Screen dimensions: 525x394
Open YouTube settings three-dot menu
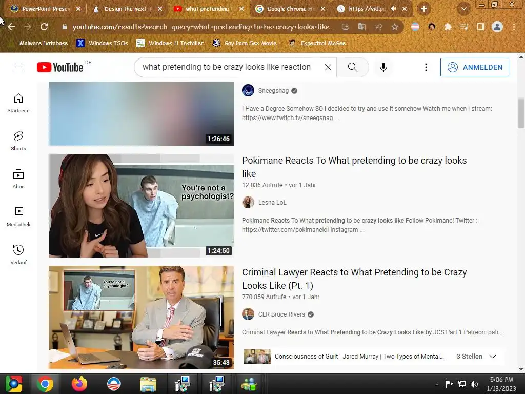click(x=426, y=67)
